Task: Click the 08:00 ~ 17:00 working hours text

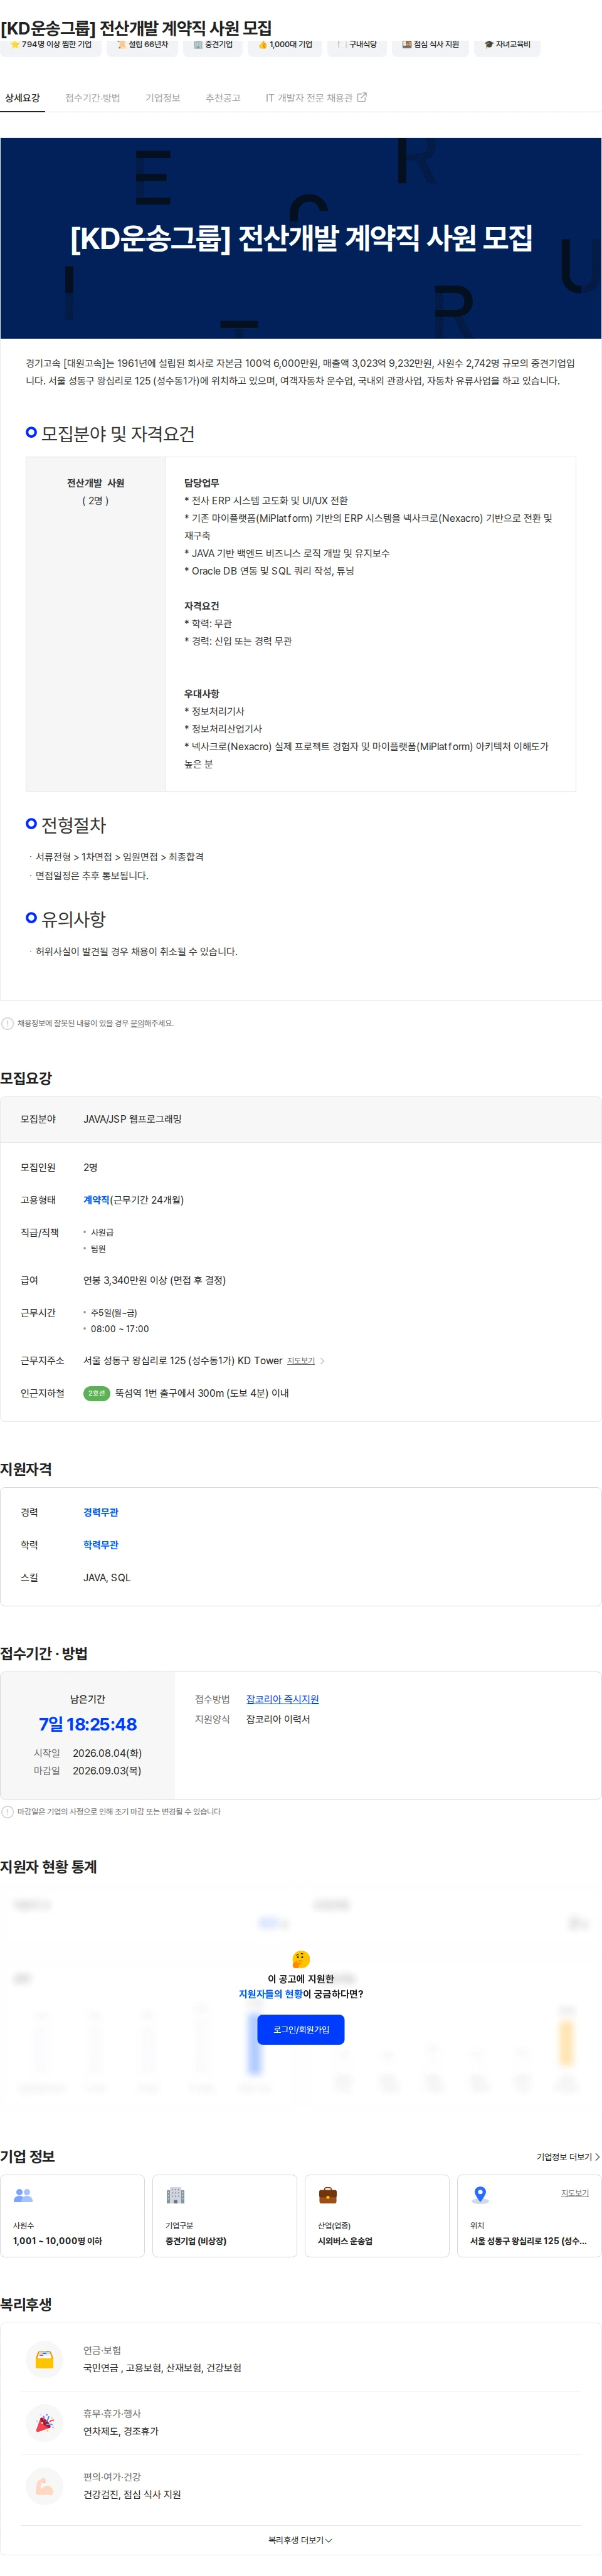Action: [x=119, y=1329]
